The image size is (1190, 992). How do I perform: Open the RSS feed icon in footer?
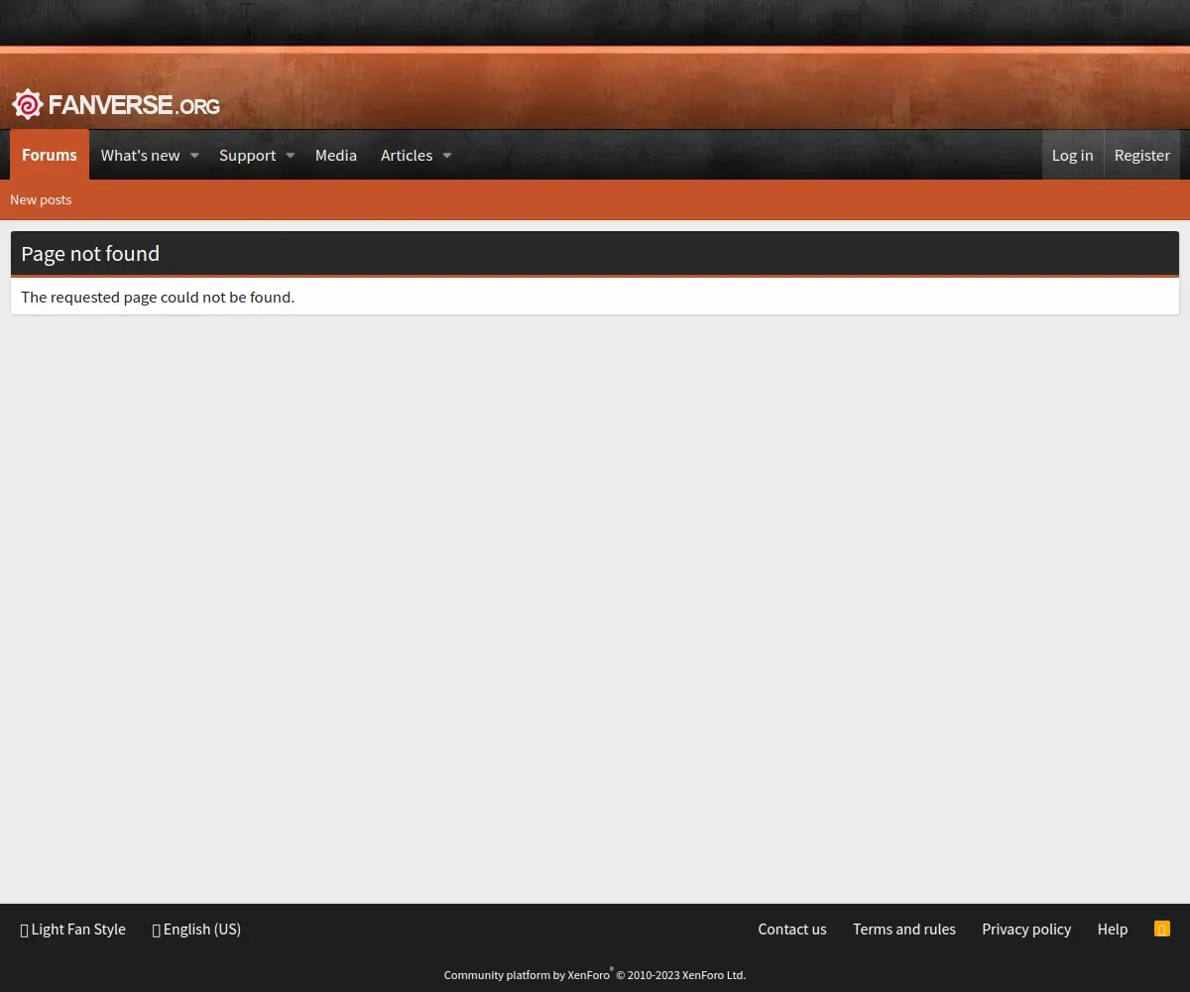tap(1162, 930)
